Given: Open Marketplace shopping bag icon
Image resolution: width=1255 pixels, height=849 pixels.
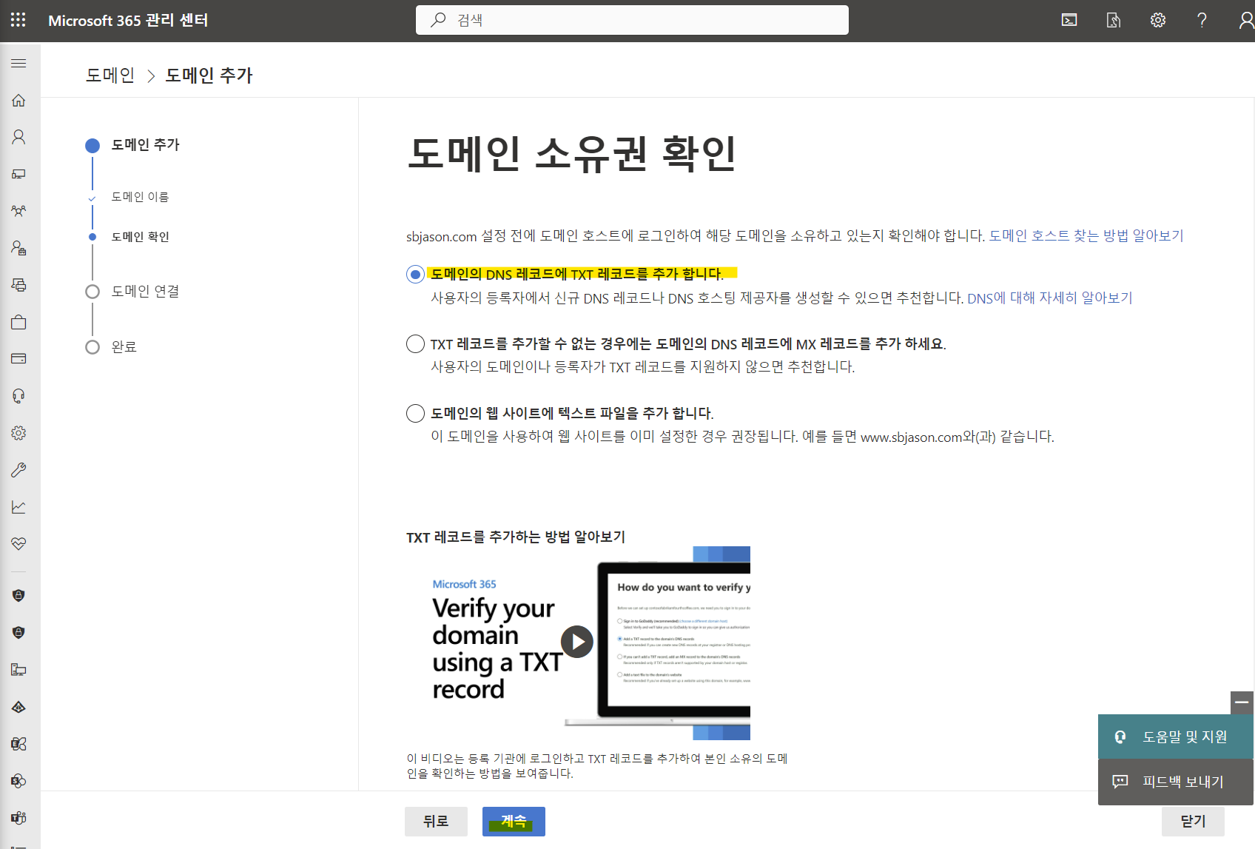Looking at the screenshot, I should [18, 322].
